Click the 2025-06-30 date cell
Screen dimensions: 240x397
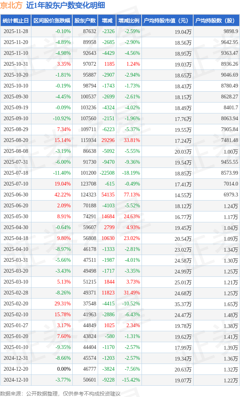pyautogui.click(x=16, y=195)
